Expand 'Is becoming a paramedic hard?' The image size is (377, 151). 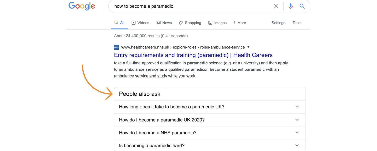click(297, 145)
